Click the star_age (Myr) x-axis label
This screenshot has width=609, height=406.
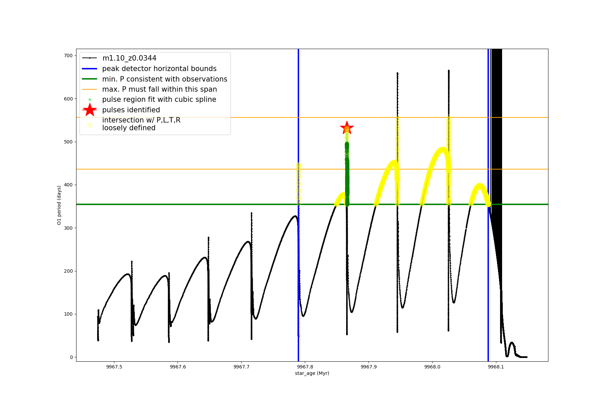point(312,373)
